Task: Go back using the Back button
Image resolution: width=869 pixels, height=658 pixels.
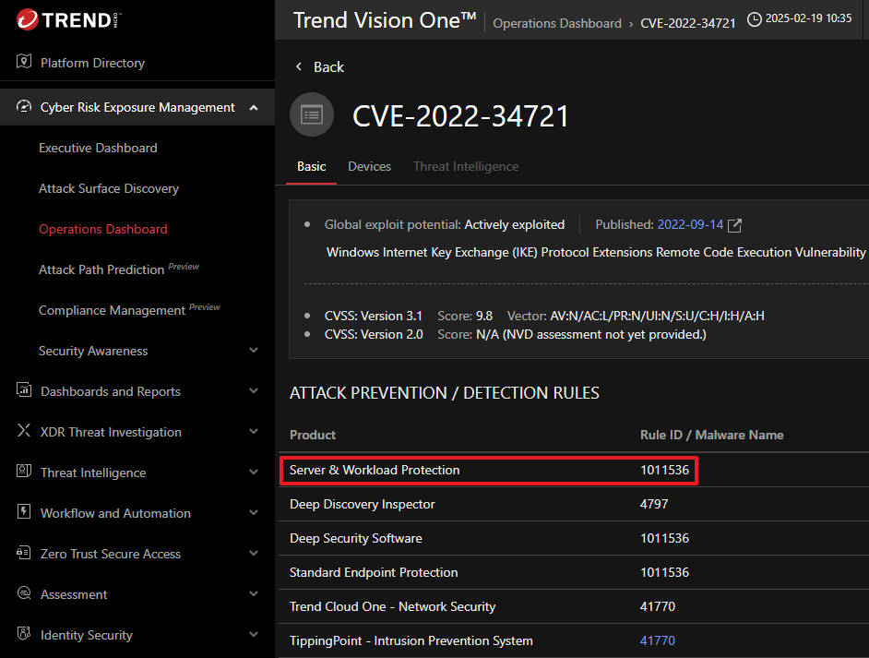Action: 319,67
